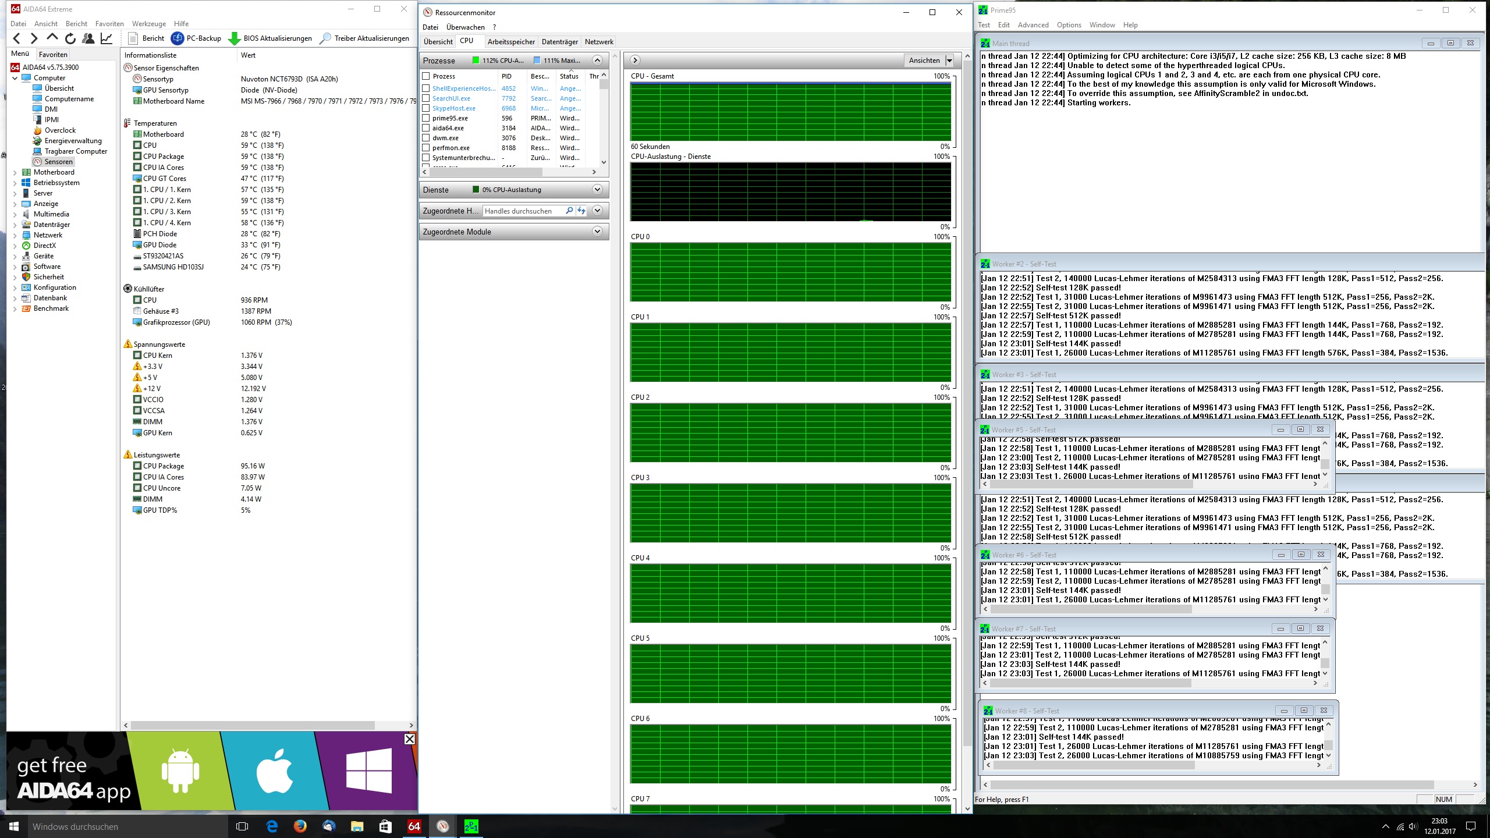Click the AIDA64 back navigation arrow

point(17,38)
